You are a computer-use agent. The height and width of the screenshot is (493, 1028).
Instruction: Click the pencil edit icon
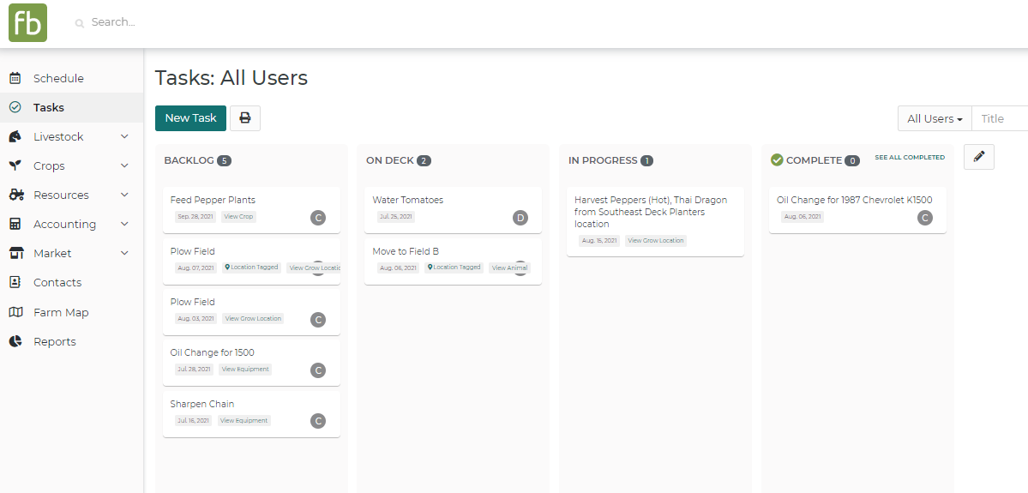[x=978, y=157]
